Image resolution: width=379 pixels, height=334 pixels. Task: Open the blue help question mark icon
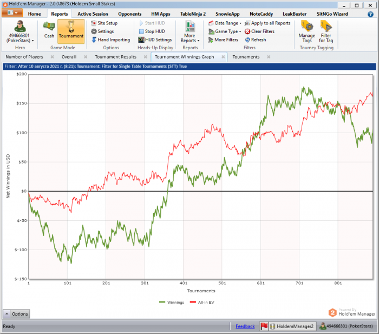[370, 14]
